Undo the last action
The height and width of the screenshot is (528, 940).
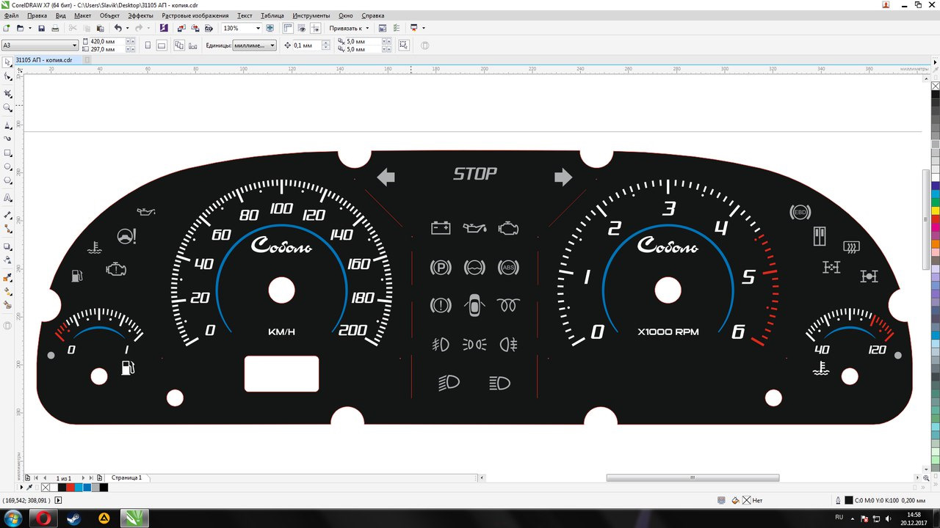point(117,28)
